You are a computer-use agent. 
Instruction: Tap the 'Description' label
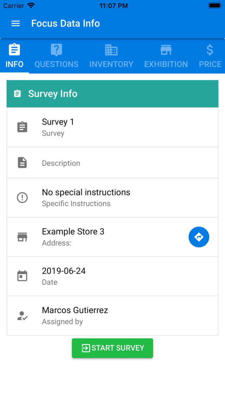coord(61,163)
